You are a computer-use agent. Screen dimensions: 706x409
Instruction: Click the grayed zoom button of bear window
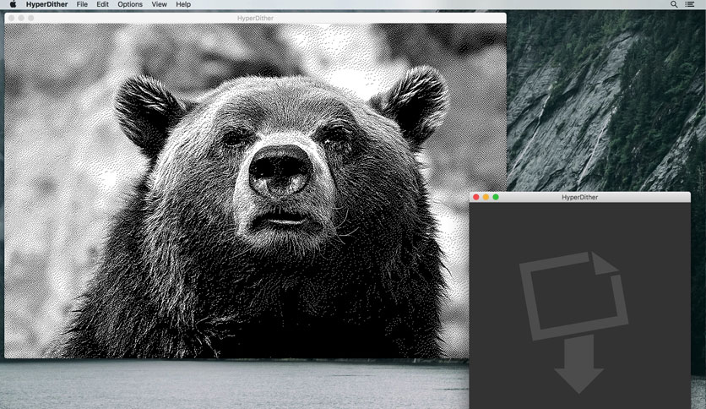point(31,18)
